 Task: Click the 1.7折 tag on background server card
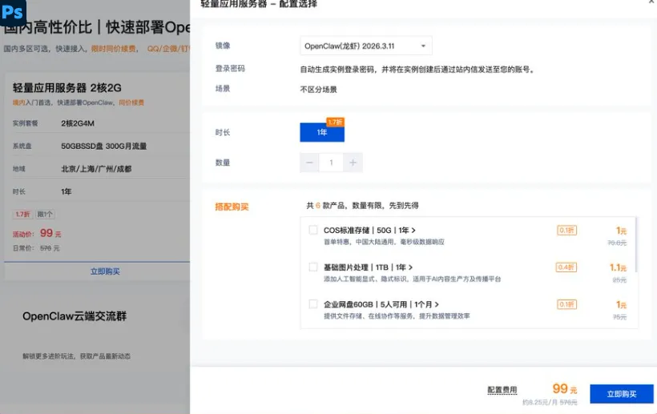click(x=22, y=215)
